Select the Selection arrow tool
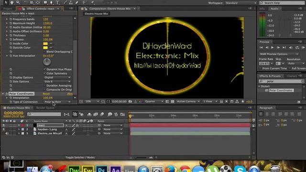 click(6, 2)
